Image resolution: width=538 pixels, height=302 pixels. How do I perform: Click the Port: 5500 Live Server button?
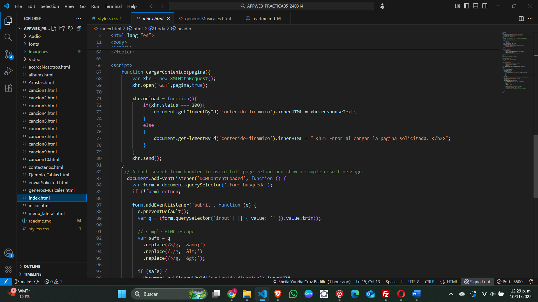pos(510,282)
